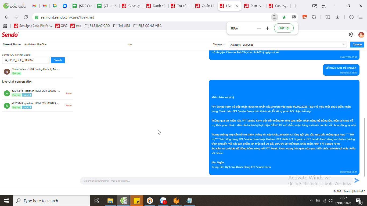Close the active Live chat tab

click(237, 6)
